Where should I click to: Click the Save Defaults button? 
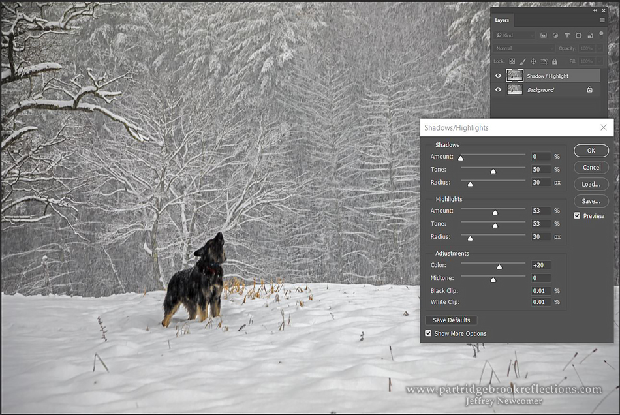pyautogui.click(x=451, y=320)
